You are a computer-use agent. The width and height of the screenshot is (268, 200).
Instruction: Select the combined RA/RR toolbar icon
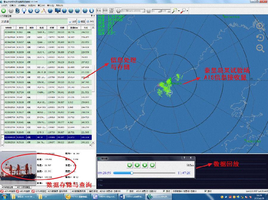(112, 11)
